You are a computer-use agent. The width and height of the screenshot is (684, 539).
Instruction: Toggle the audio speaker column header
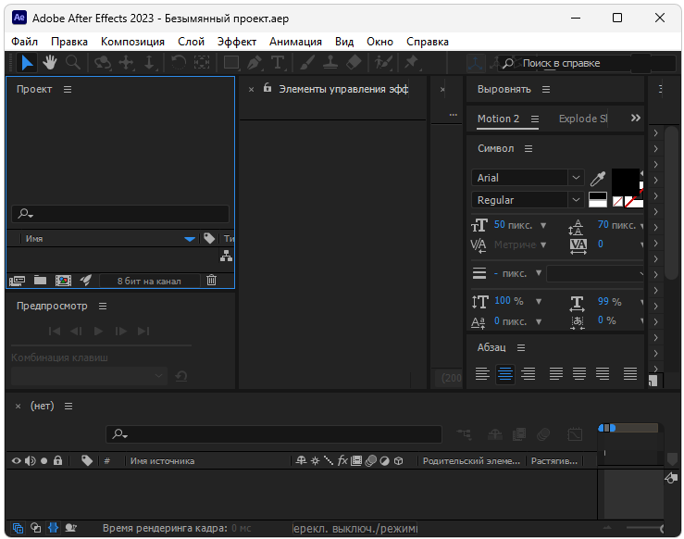(31, 461)
